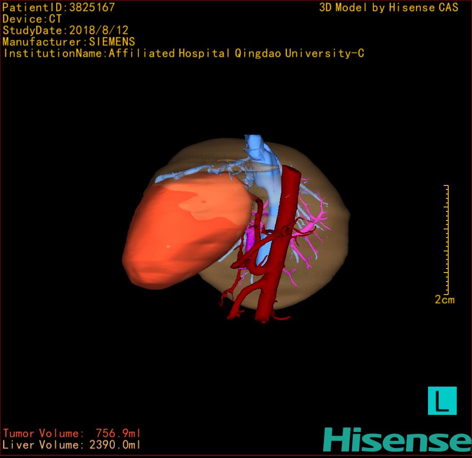472x458 pixels.
Task: Click the 2cm scale label
Action: pos(444,299)
